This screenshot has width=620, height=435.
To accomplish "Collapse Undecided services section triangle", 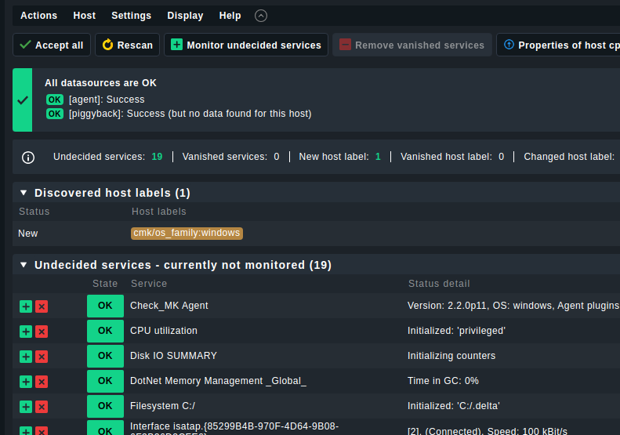I will (x=24, y=265).
